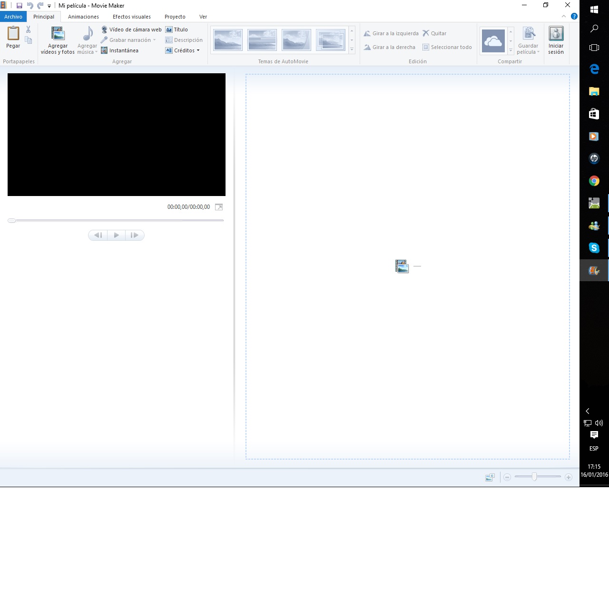609x609 pixels.
Task: Click the add-media placeholder icon in storyboard
Action: (402, 266)
